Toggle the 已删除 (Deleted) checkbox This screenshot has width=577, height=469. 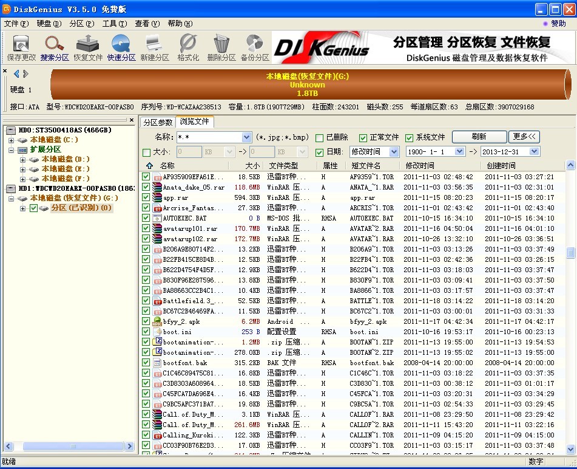point(319,138)
